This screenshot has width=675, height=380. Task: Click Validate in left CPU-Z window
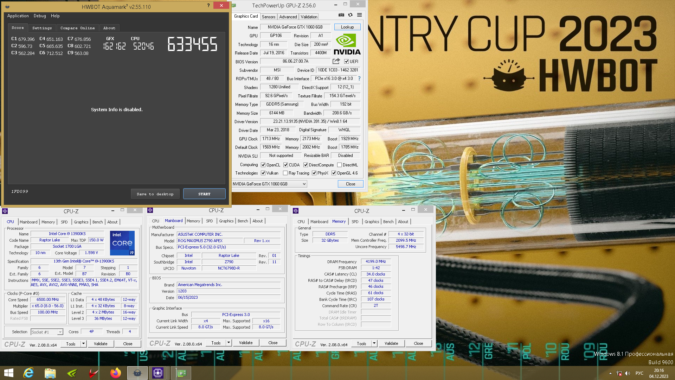click(101, 343)
